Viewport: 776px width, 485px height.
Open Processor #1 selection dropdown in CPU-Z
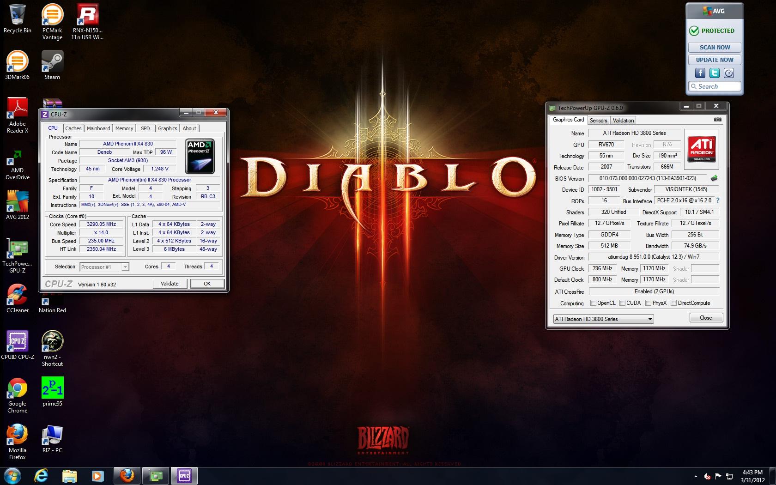[104, 267]
